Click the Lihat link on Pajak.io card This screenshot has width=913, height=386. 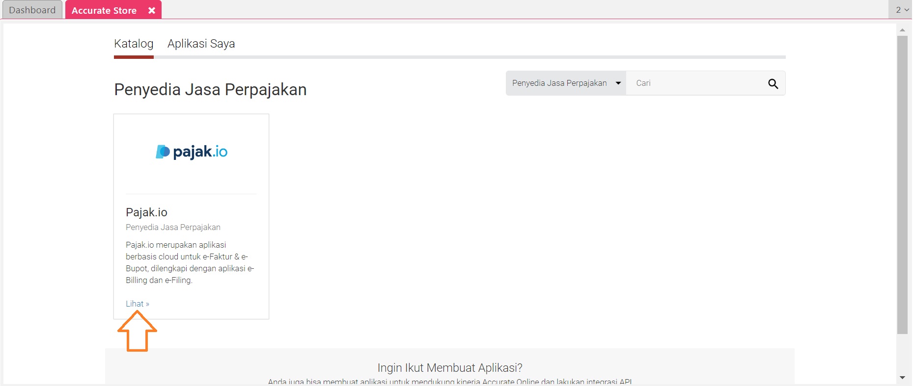point(137,304)
